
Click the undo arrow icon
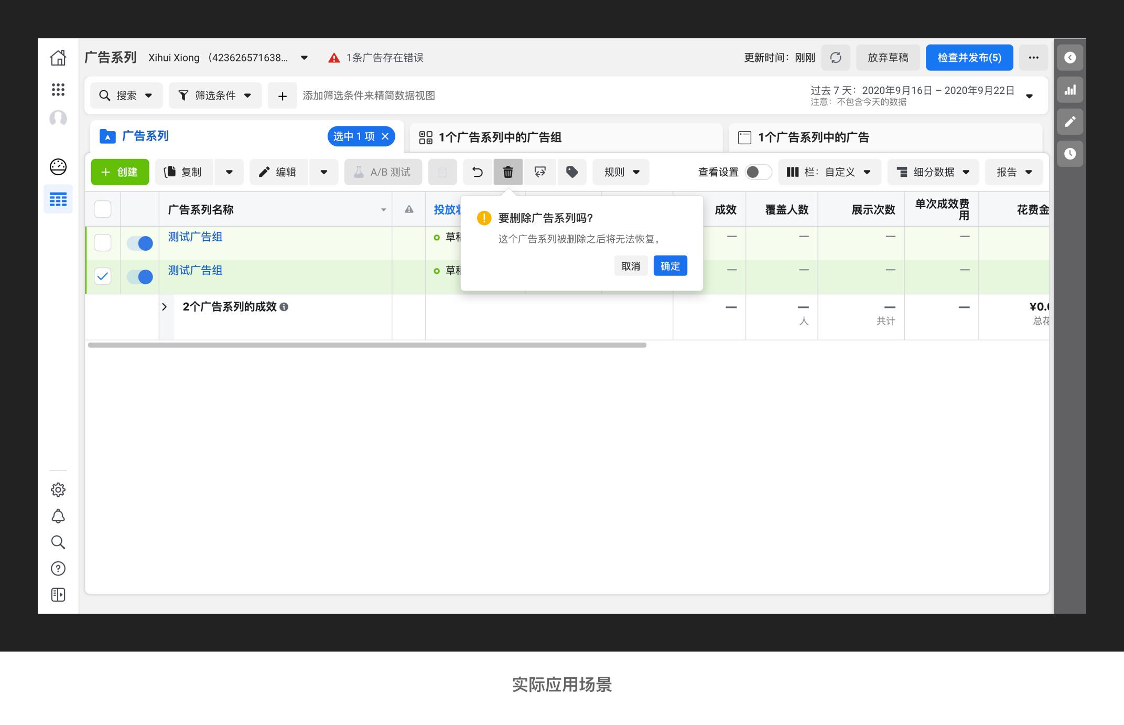coord(477,172)
